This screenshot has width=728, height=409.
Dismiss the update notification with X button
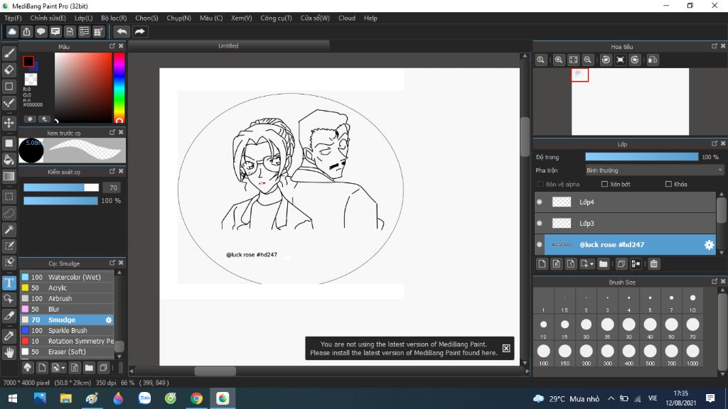coord(506,348)
